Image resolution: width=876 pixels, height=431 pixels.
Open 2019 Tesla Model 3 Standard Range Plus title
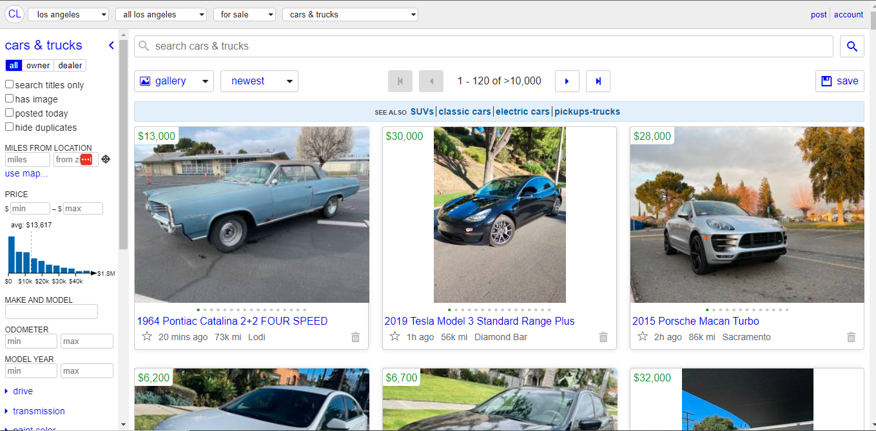[x=480, y=321]
